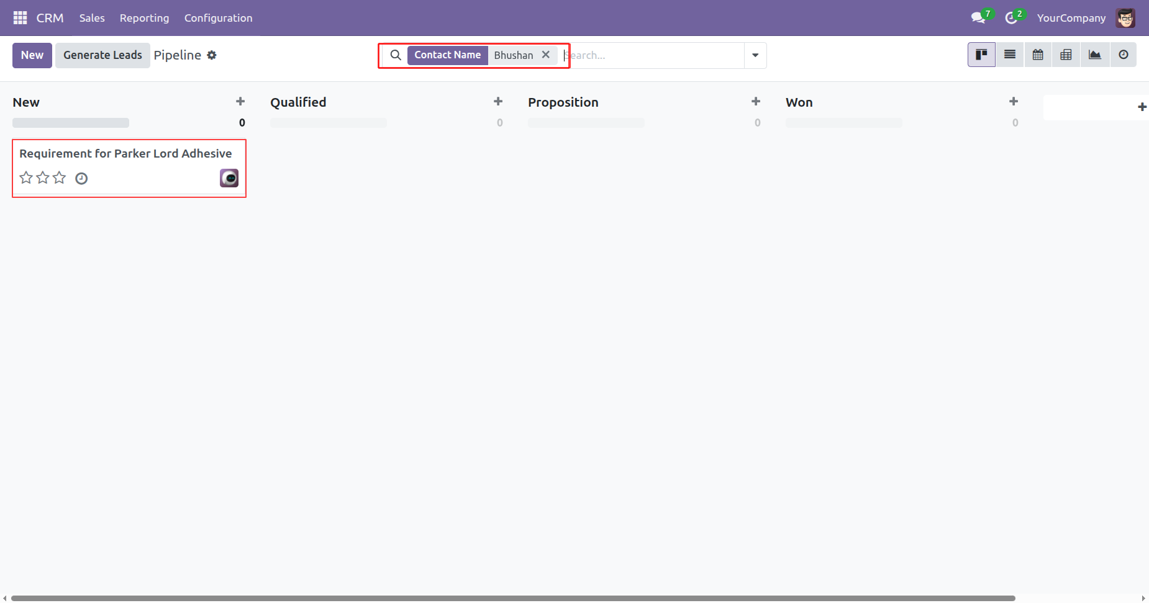Quick add a lead in New stage
The width and height of the screenshot is (1149, 603).
click(x=240, y=101)
